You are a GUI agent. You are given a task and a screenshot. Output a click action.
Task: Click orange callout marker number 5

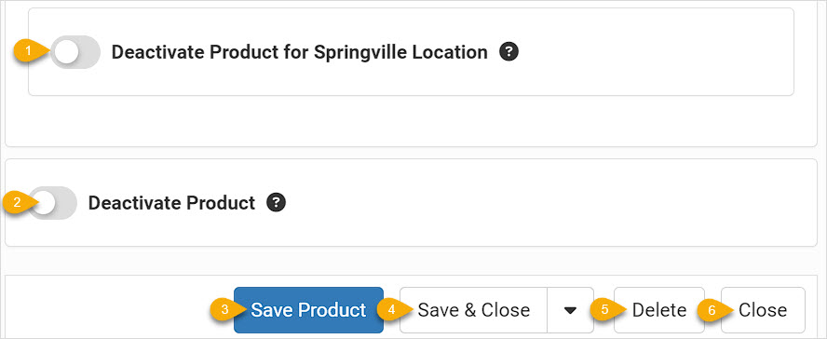[x=605, y=310]
